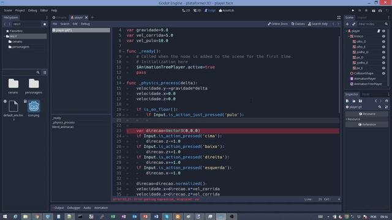Image resolution: width=392 pixels, height=220 pixels.
Task: Toggle visibility of joelho_E node
Action: (x=384, y=62)
